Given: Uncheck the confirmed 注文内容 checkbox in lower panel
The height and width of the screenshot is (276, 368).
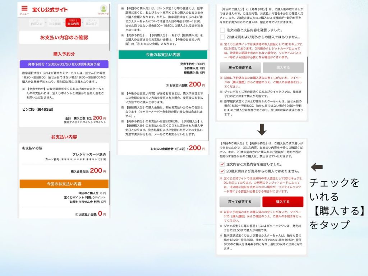Looking at the screenshot, I should pos(222,164).
